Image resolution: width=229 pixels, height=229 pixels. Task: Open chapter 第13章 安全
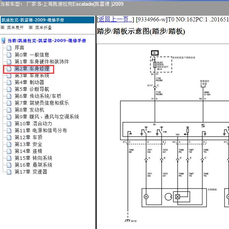pyautogui.click(x=29, y=145)
